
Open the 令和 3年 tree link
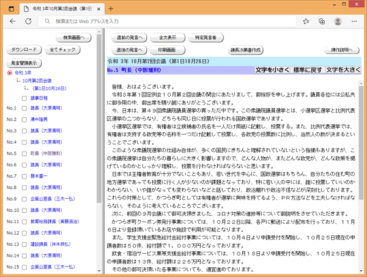[x=23, y=73]
